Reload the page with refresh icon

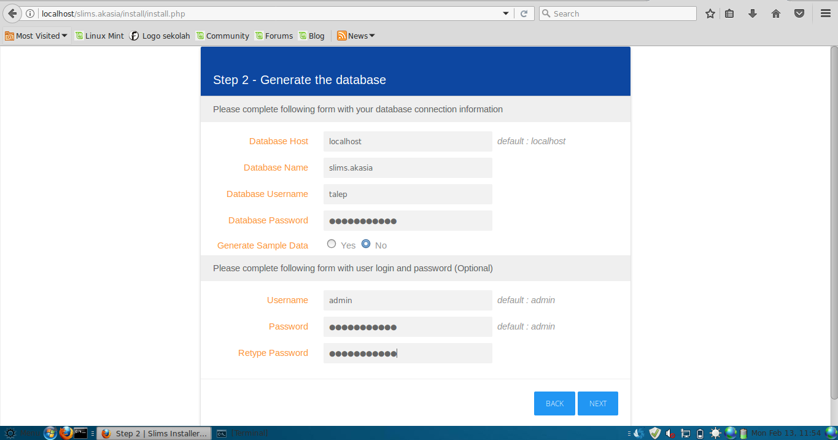click(524, 13)
